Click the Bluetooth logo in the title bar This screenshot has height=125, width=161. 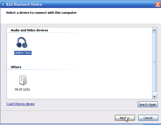[3, 4]
